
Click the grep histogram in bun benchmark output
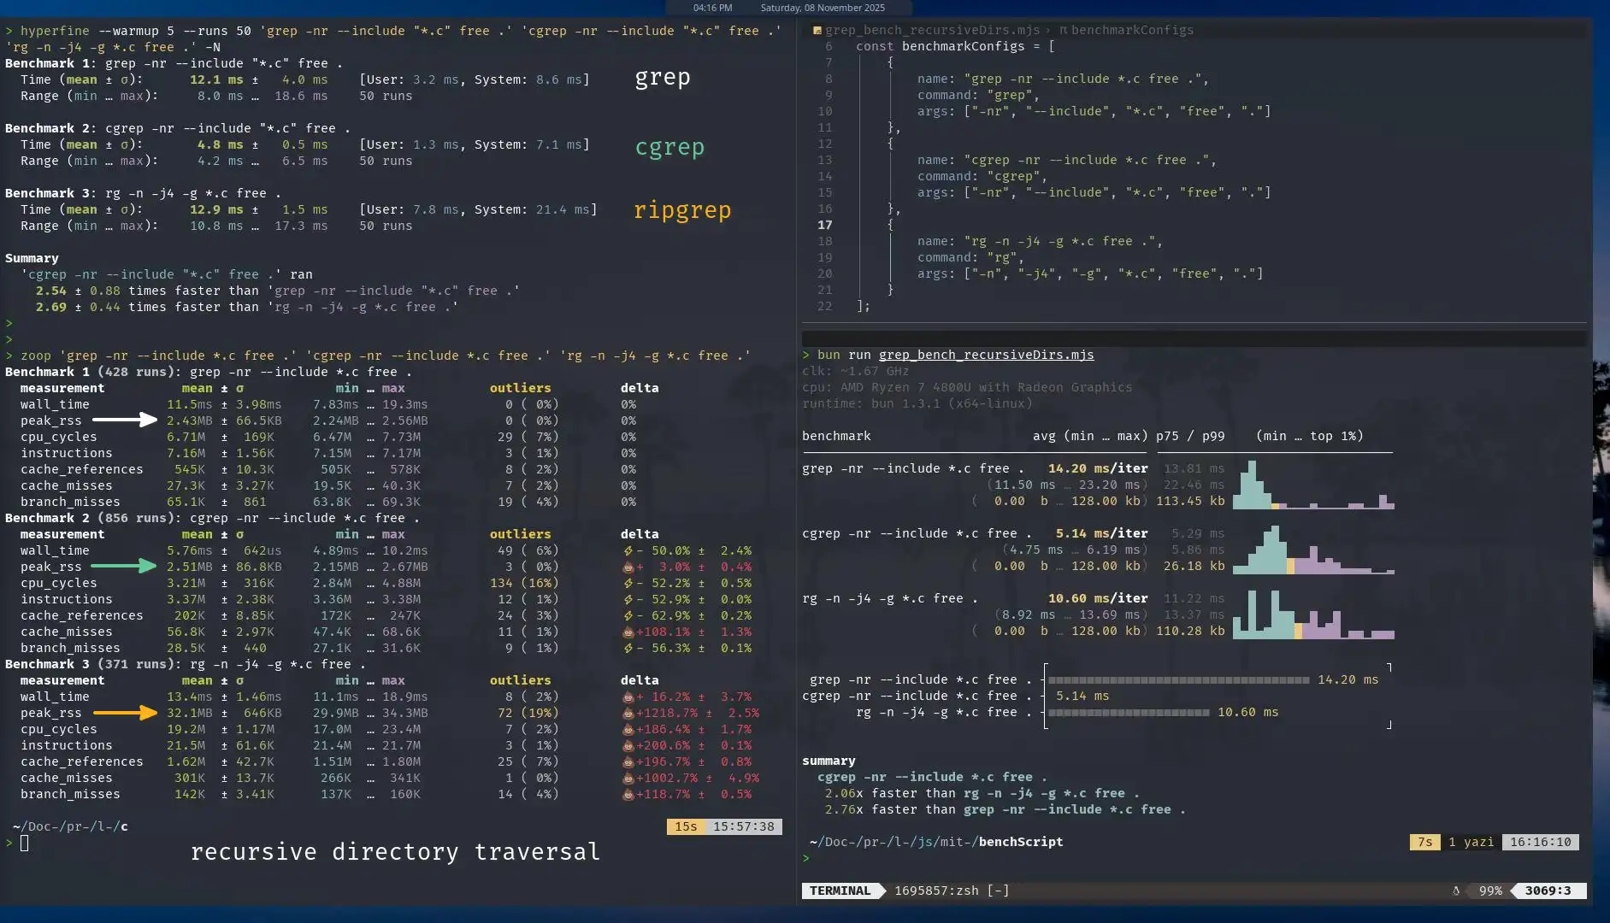click(x=1313, y=485)
